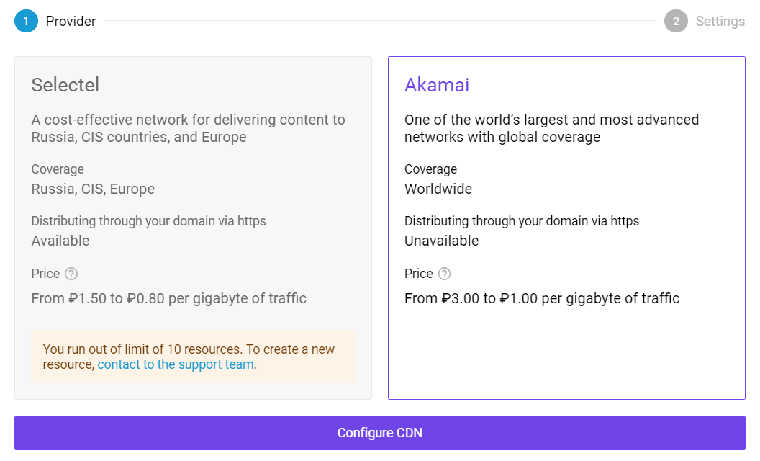Click the Configure CDN button

pos(380,433)
